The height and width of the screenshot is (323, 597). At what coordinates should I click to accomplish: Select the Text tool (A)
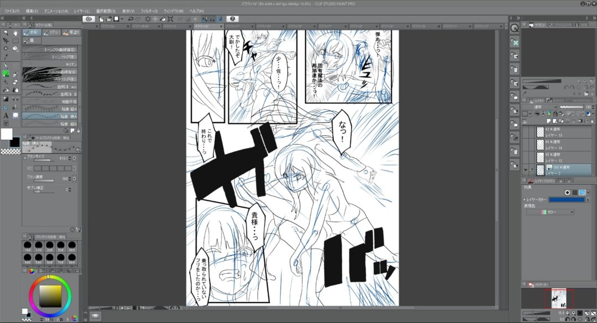tap(6, 115)
